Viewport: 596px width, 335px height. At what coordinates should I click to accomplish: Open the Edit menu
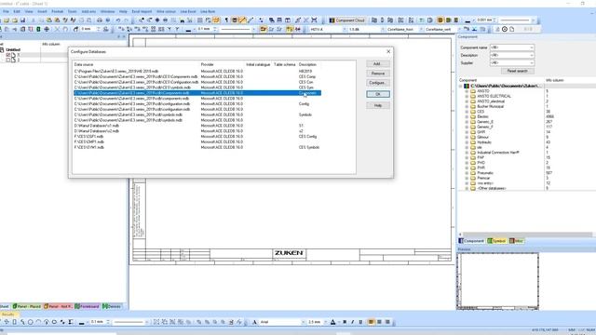(17, 12)
